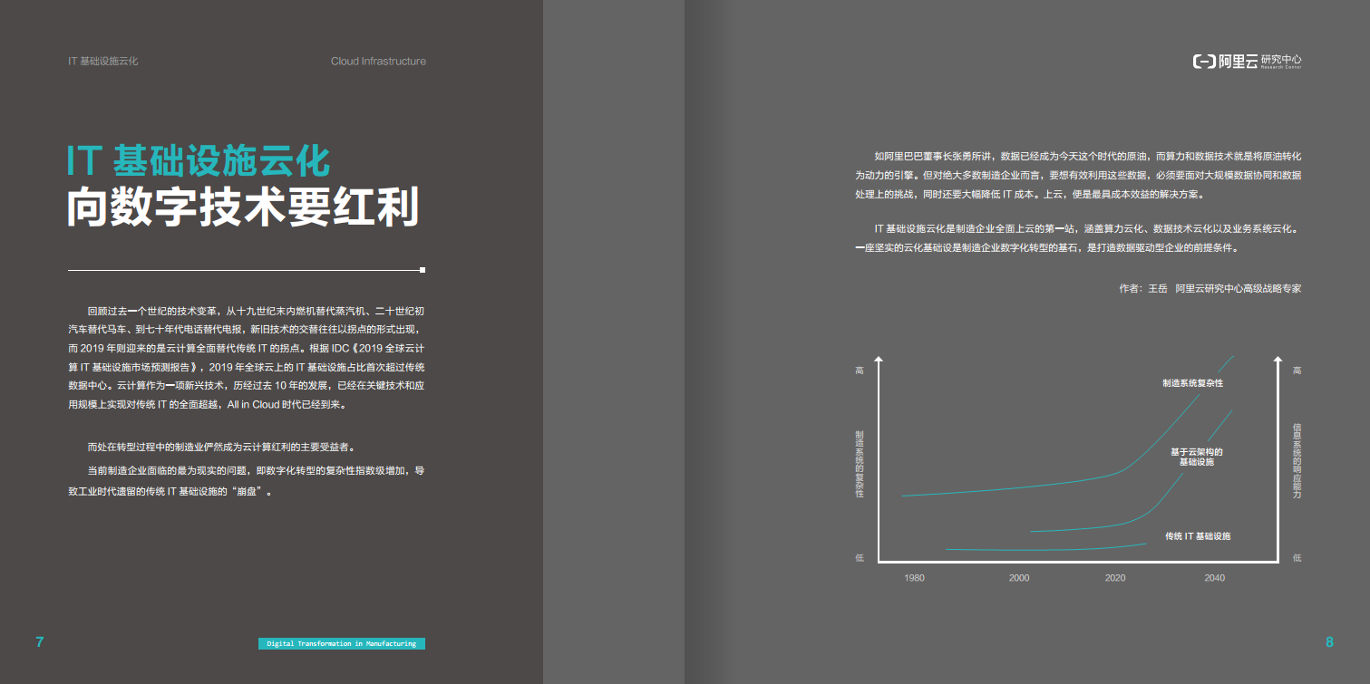Switch to the Cloud Infrastructure header label
Screen dimensions: 1370x684
click(x=381, y=62)
